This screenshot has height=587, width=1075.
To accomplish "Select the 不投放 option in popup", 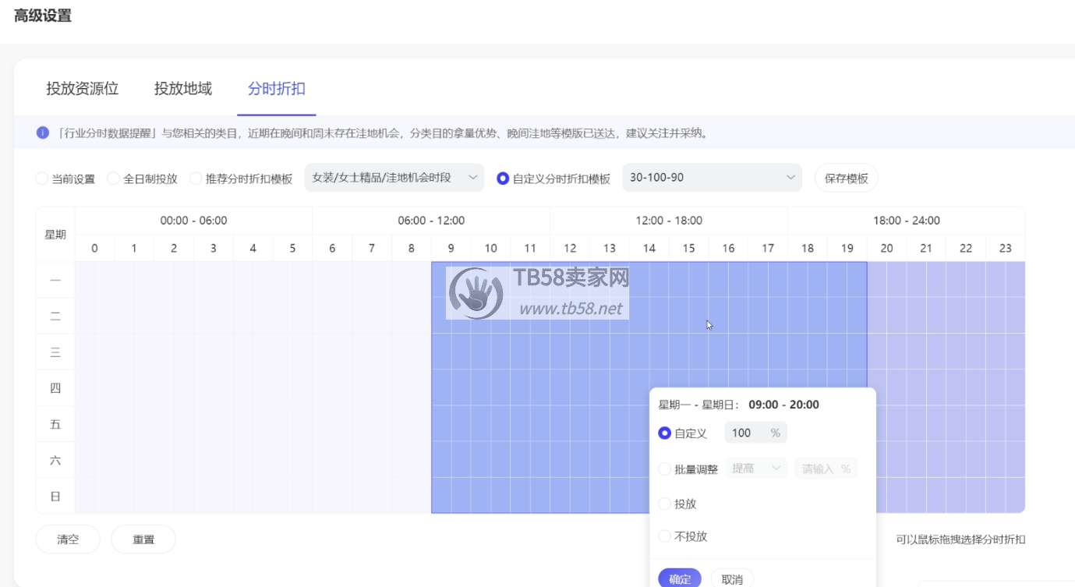I will [665, 536].
